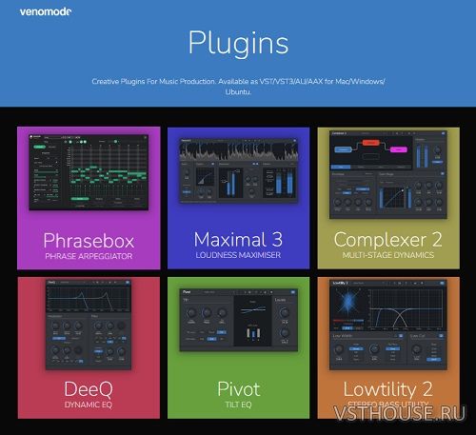The width and height of the screenshot is (476, 435).
Task: Click the Maximal 3 title
Action: tap(238, 239)
